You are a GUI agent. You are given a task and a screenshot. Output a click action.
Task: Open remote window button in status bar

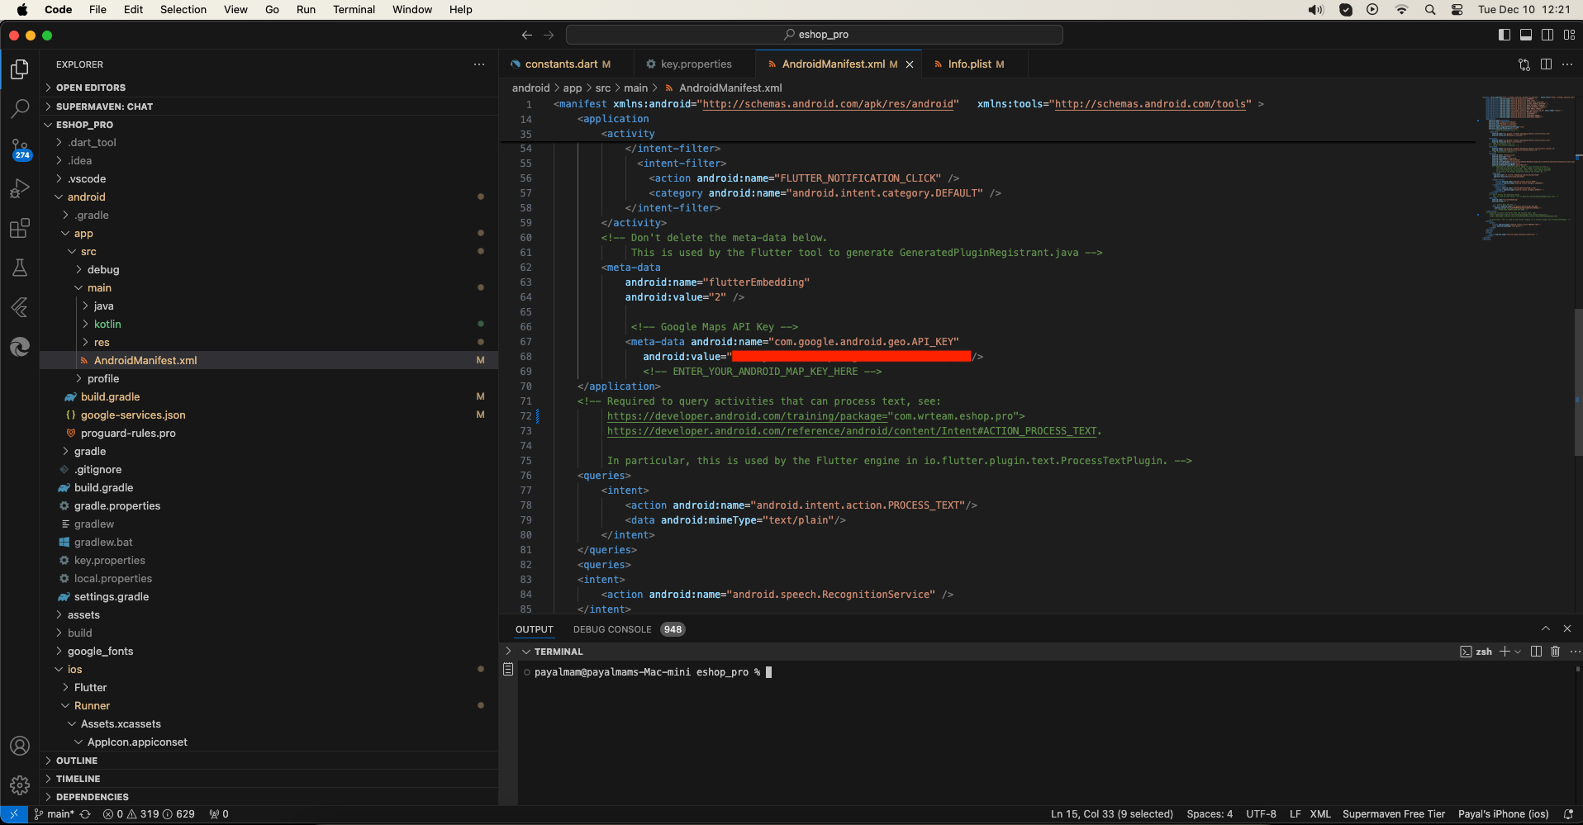(14, 814)
